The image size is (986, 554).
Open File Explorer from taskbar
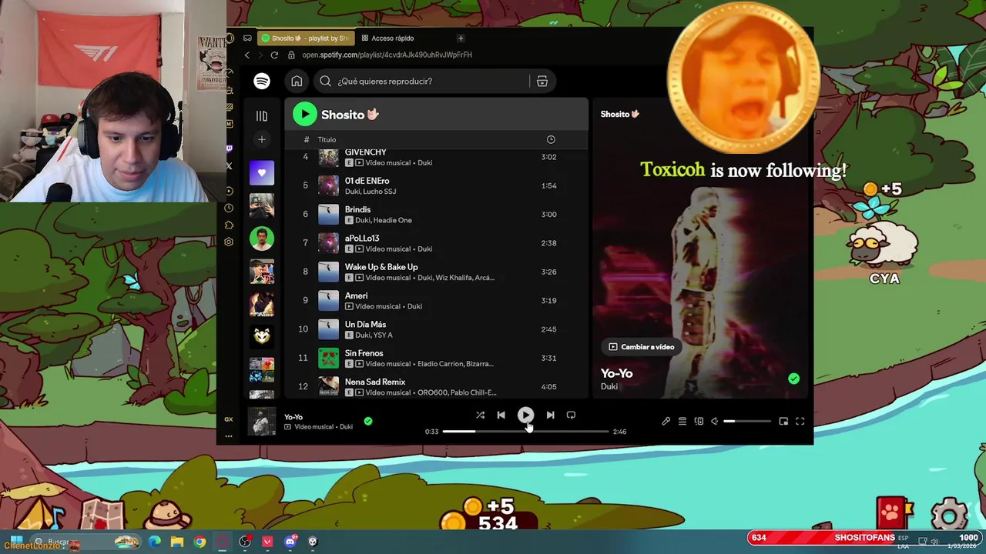pyautogui.click(x=177, y=542)
